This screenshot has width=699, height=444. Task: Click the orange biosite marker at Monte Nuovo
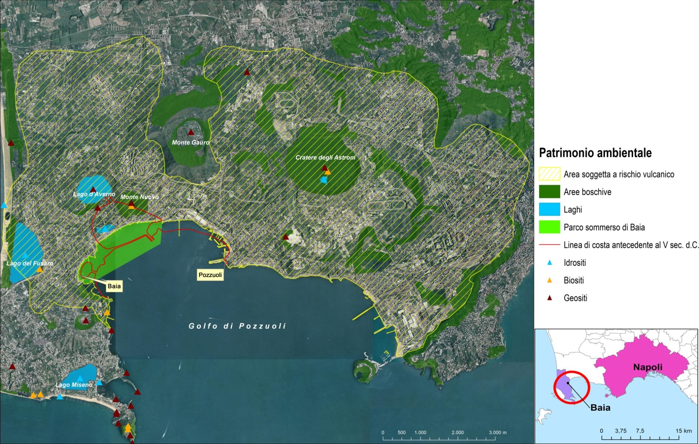tap(131, 207)
